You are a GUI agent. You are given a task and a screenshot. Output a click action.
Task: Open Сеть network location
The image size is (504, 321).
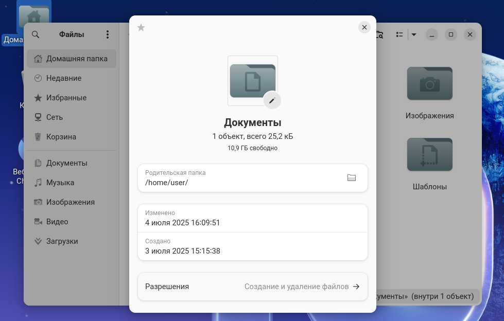click(x=55, y=117)
